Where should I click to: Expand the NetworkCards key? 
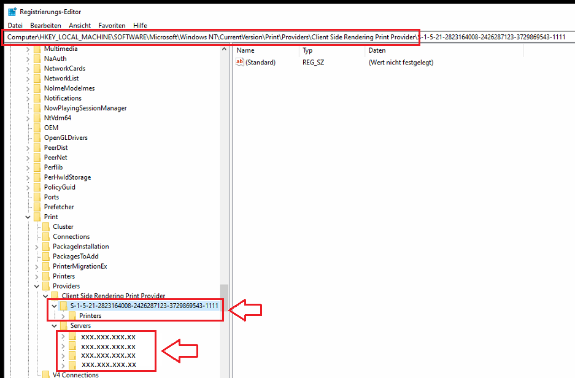[28, 69]
